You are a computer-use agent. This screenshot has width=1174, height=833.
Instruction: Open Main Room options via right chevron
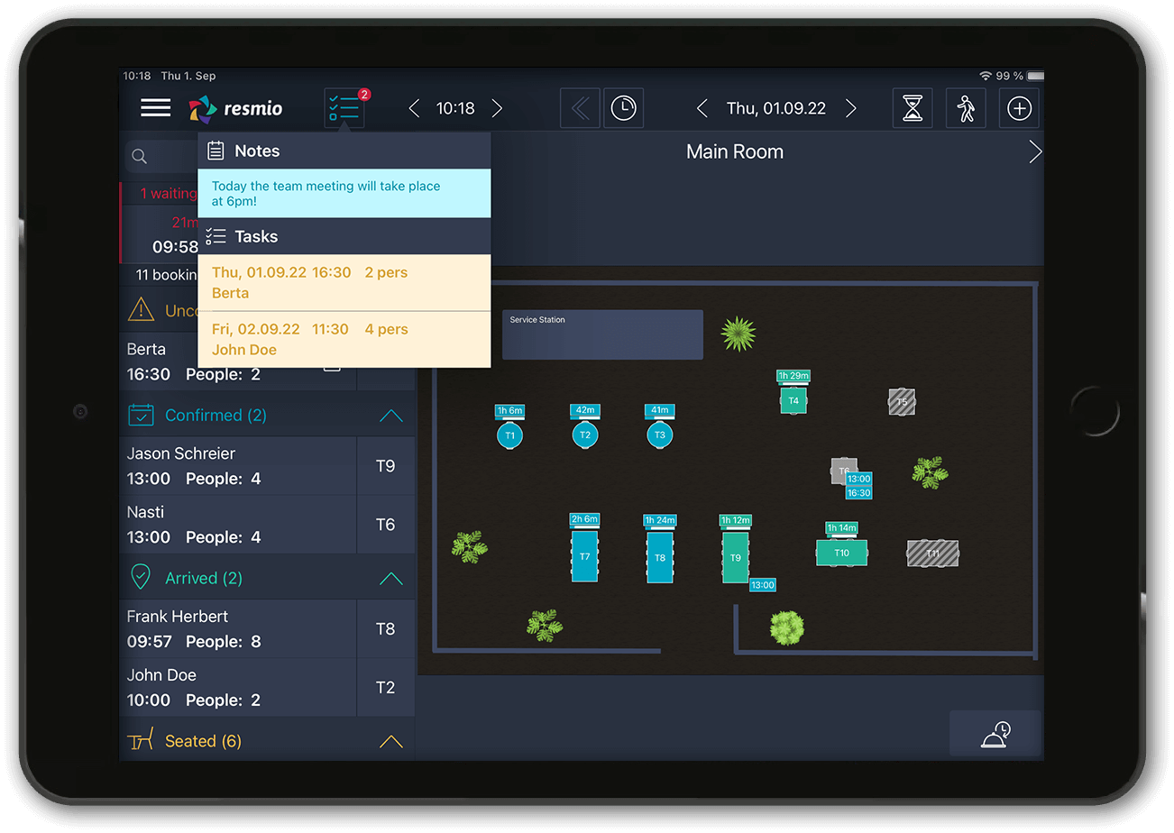coord(1035,151)
